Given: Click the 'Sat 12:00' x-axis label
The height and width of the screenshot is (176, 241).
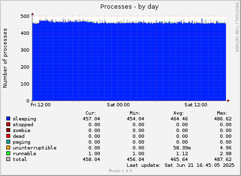Looking at the screenshot, I should click(x=196, y=105).
